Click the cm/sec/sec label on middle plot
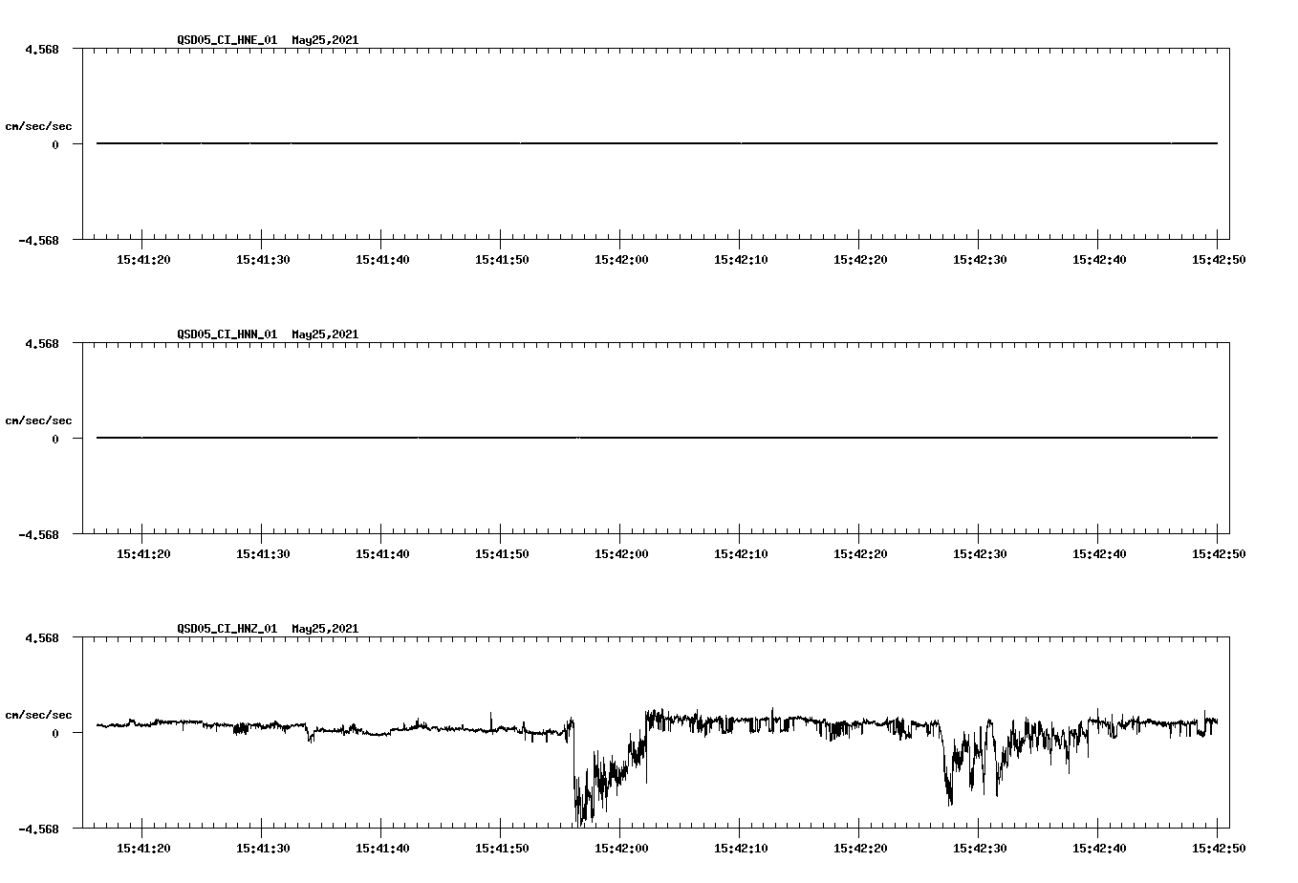Screen dimensions: 1298x883 click(x=40, y=420)
